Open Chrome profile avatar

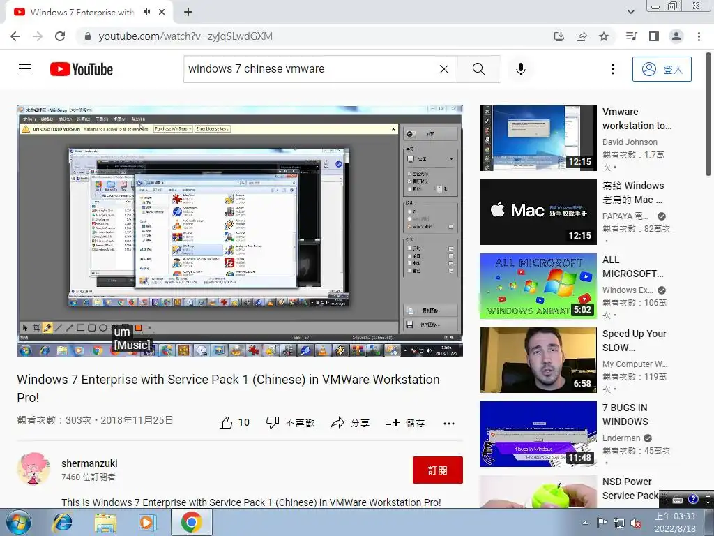coord(676,36)
